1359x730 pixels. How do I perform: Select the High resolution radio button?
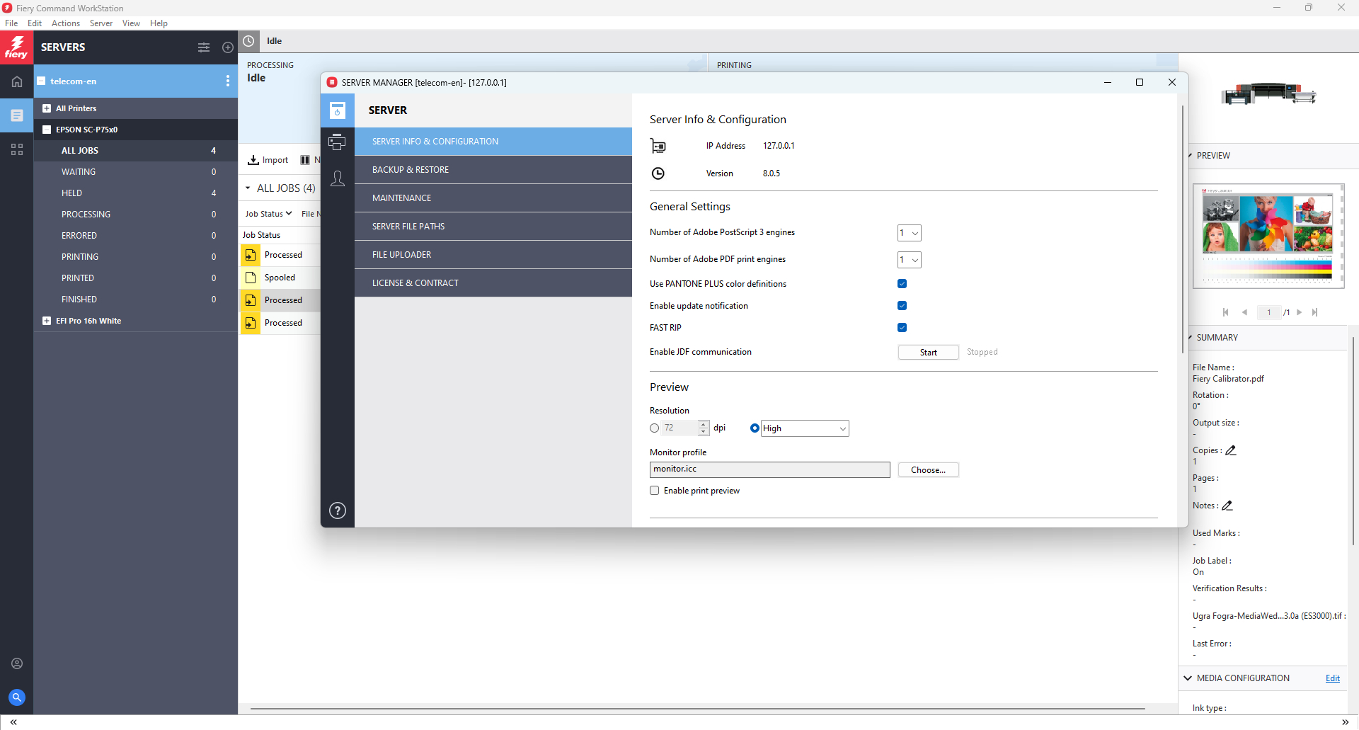pyautogui.click(x=755, y=428)
